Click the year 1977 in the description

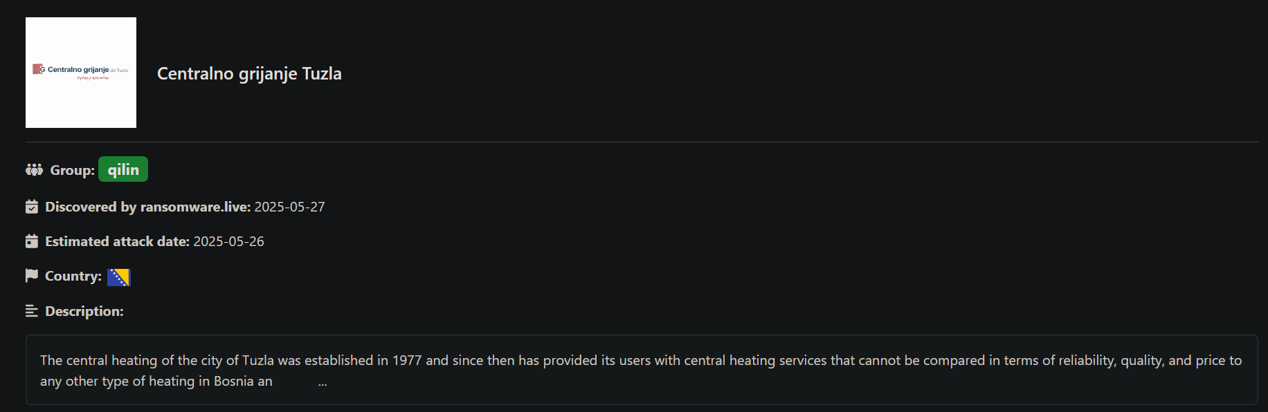tap(407, 360)
